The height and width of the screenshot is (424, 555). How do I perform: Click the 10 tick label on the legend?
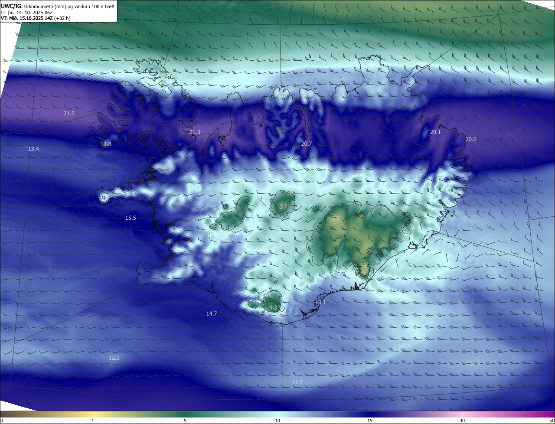pos(277,421)
